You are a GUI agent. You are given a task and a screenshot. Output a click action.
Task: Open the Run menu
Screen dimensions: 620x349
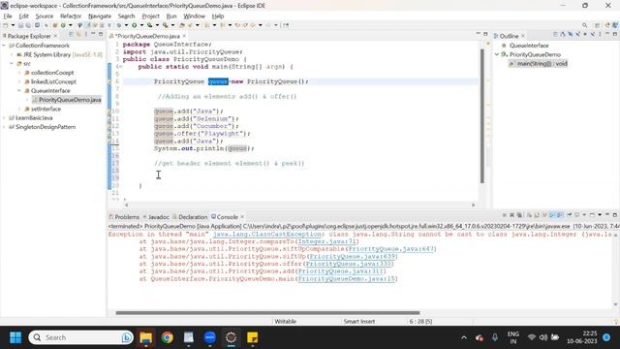tap(171, 16)
